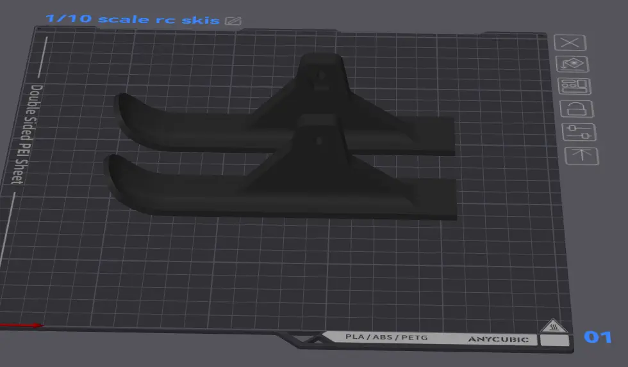
Task: Click the 'Double Sided PEI Sheet' label
Action: tap(26, 134)
